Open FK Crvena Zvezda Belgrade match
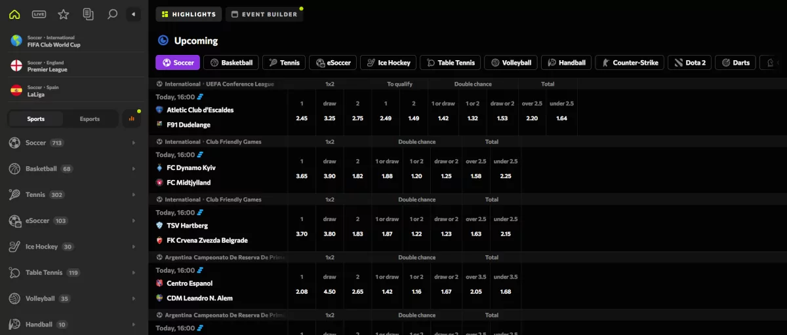This screenshot has width=787, height=335. point(207,240)
